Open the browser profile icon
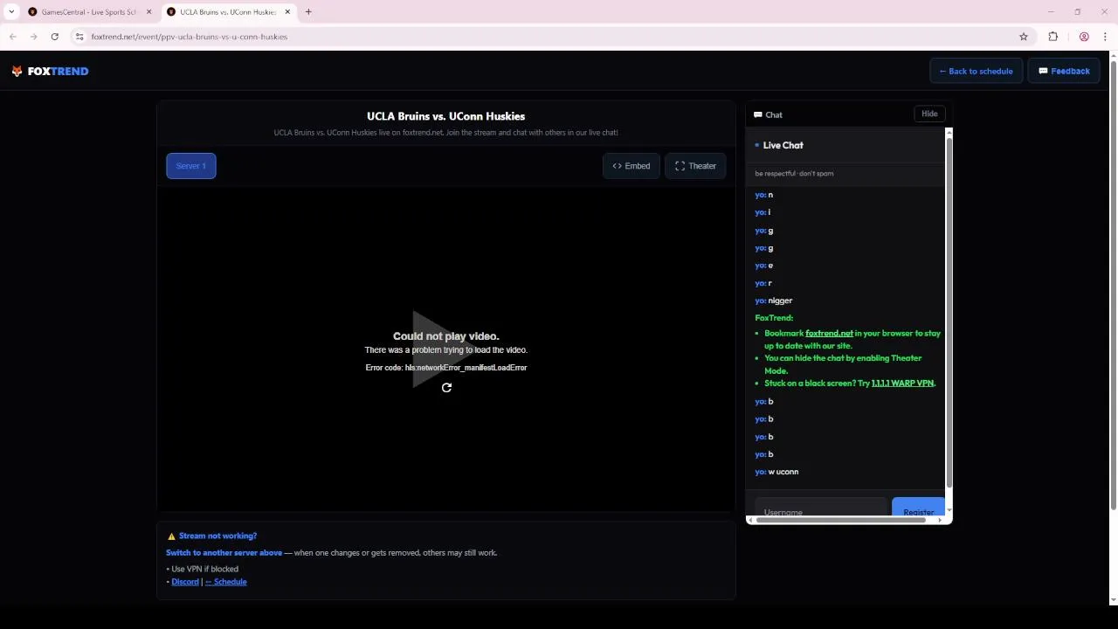 pyautogui.click(x=1084, y=37)
